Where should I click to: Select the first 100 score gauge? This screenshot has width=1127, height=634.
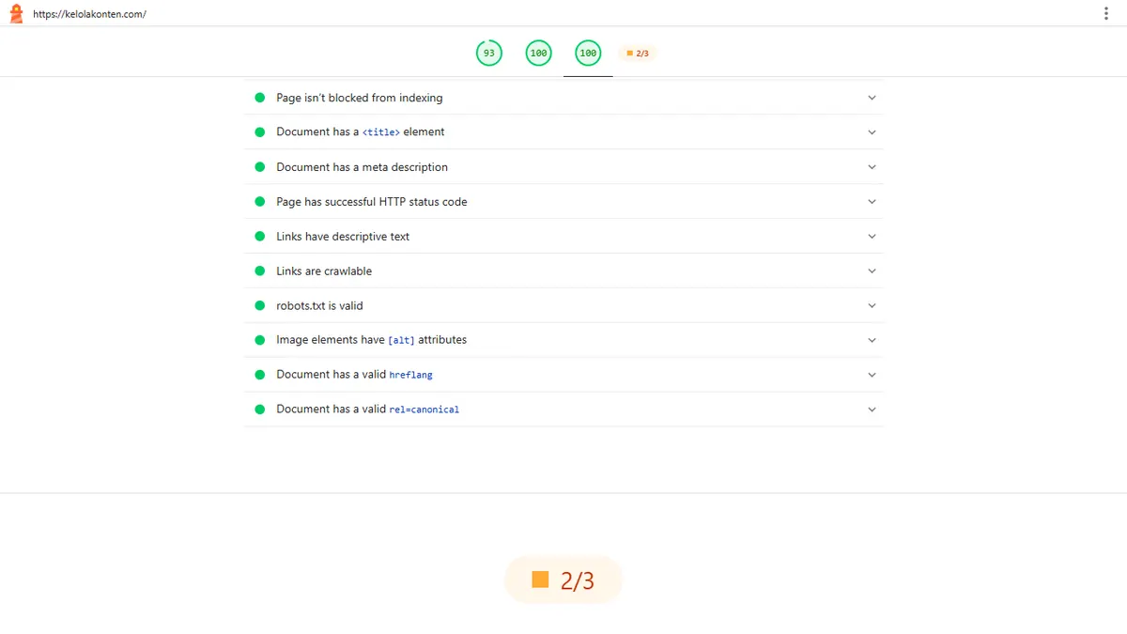538,54
